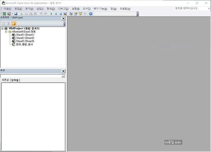Minimize the Visual Basic window

point(188,3)
